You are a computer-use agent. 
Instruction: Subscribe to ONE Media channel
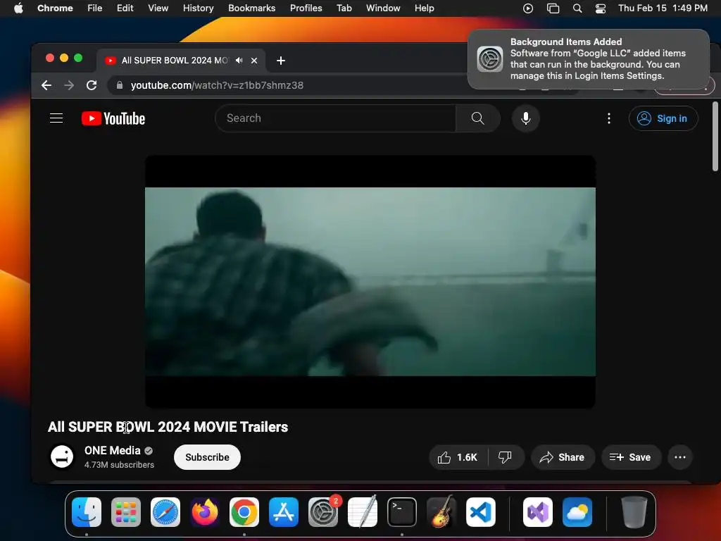[208, 457]
